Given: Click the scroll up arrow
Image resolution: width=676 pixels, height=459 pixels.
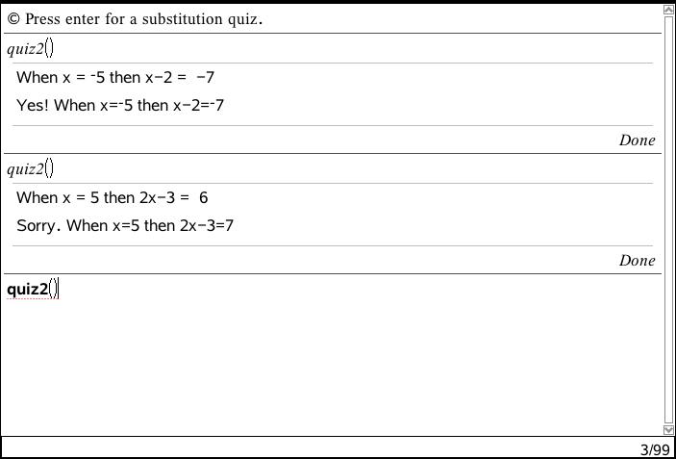Looking at the screenshot, I should click(x=669, y=11).
